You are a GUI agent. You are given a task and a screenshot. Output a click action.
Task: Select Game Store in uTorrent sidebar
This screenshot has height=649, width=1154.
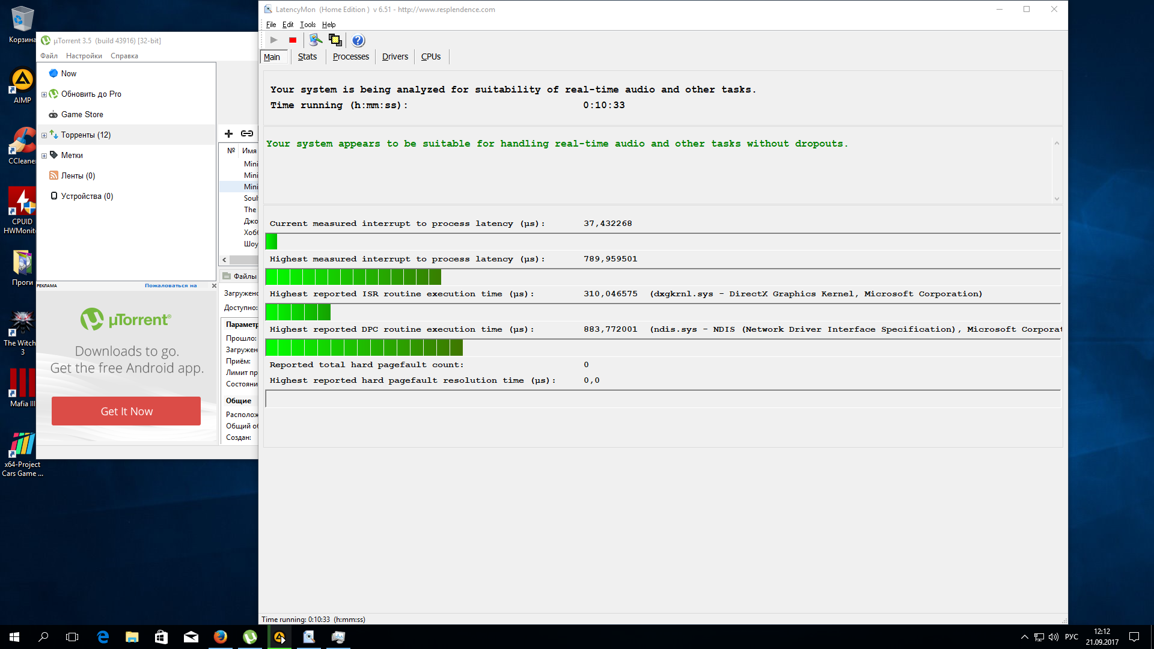(82, 114)
